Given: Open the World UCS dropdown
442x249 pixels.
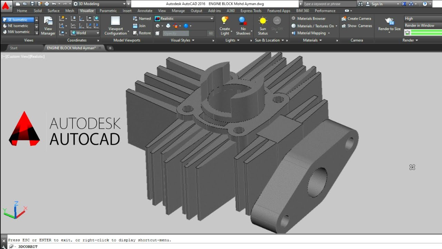Looking at the screenshot, I should 85,33.
